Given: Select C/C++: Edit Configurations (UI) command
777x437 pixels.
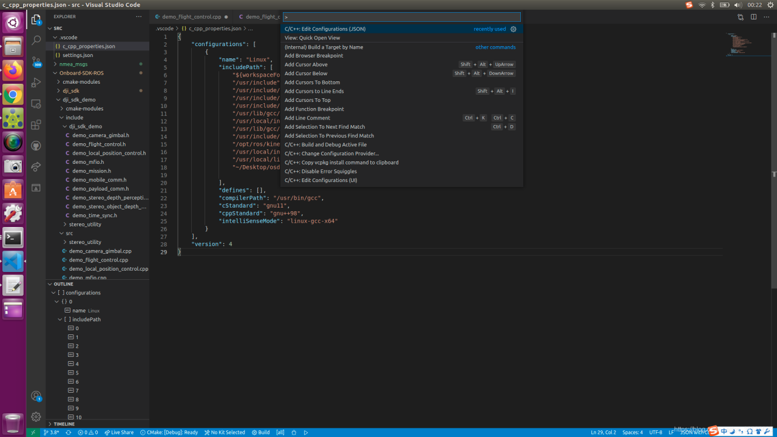Looking at the screenshot, I should (x=401, y=180).
